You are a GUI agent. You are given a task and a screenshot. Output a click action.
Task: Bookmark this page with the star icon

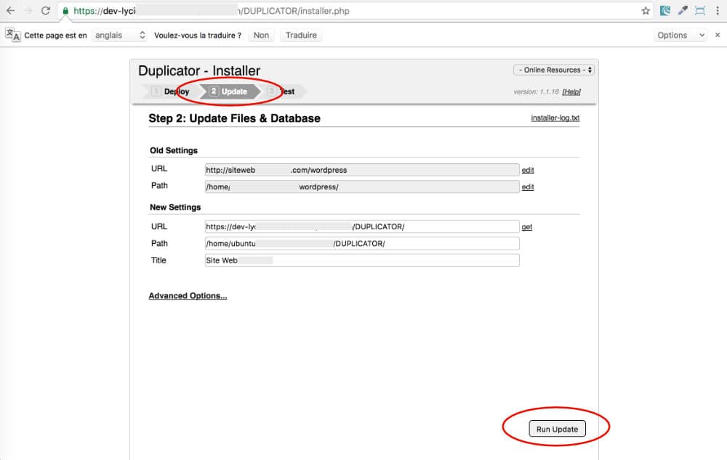point(646,11)
